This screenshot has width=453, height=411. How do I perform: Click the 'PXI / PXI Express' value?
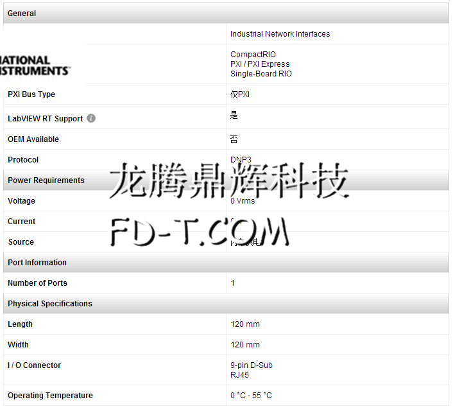coord(260,64)
